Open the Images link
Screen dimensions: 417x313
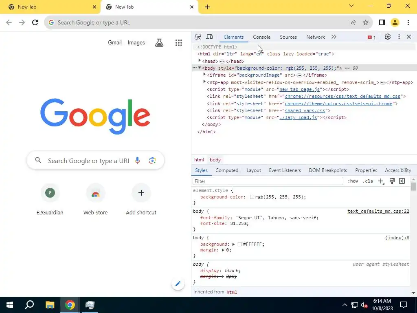coord(136,42)
